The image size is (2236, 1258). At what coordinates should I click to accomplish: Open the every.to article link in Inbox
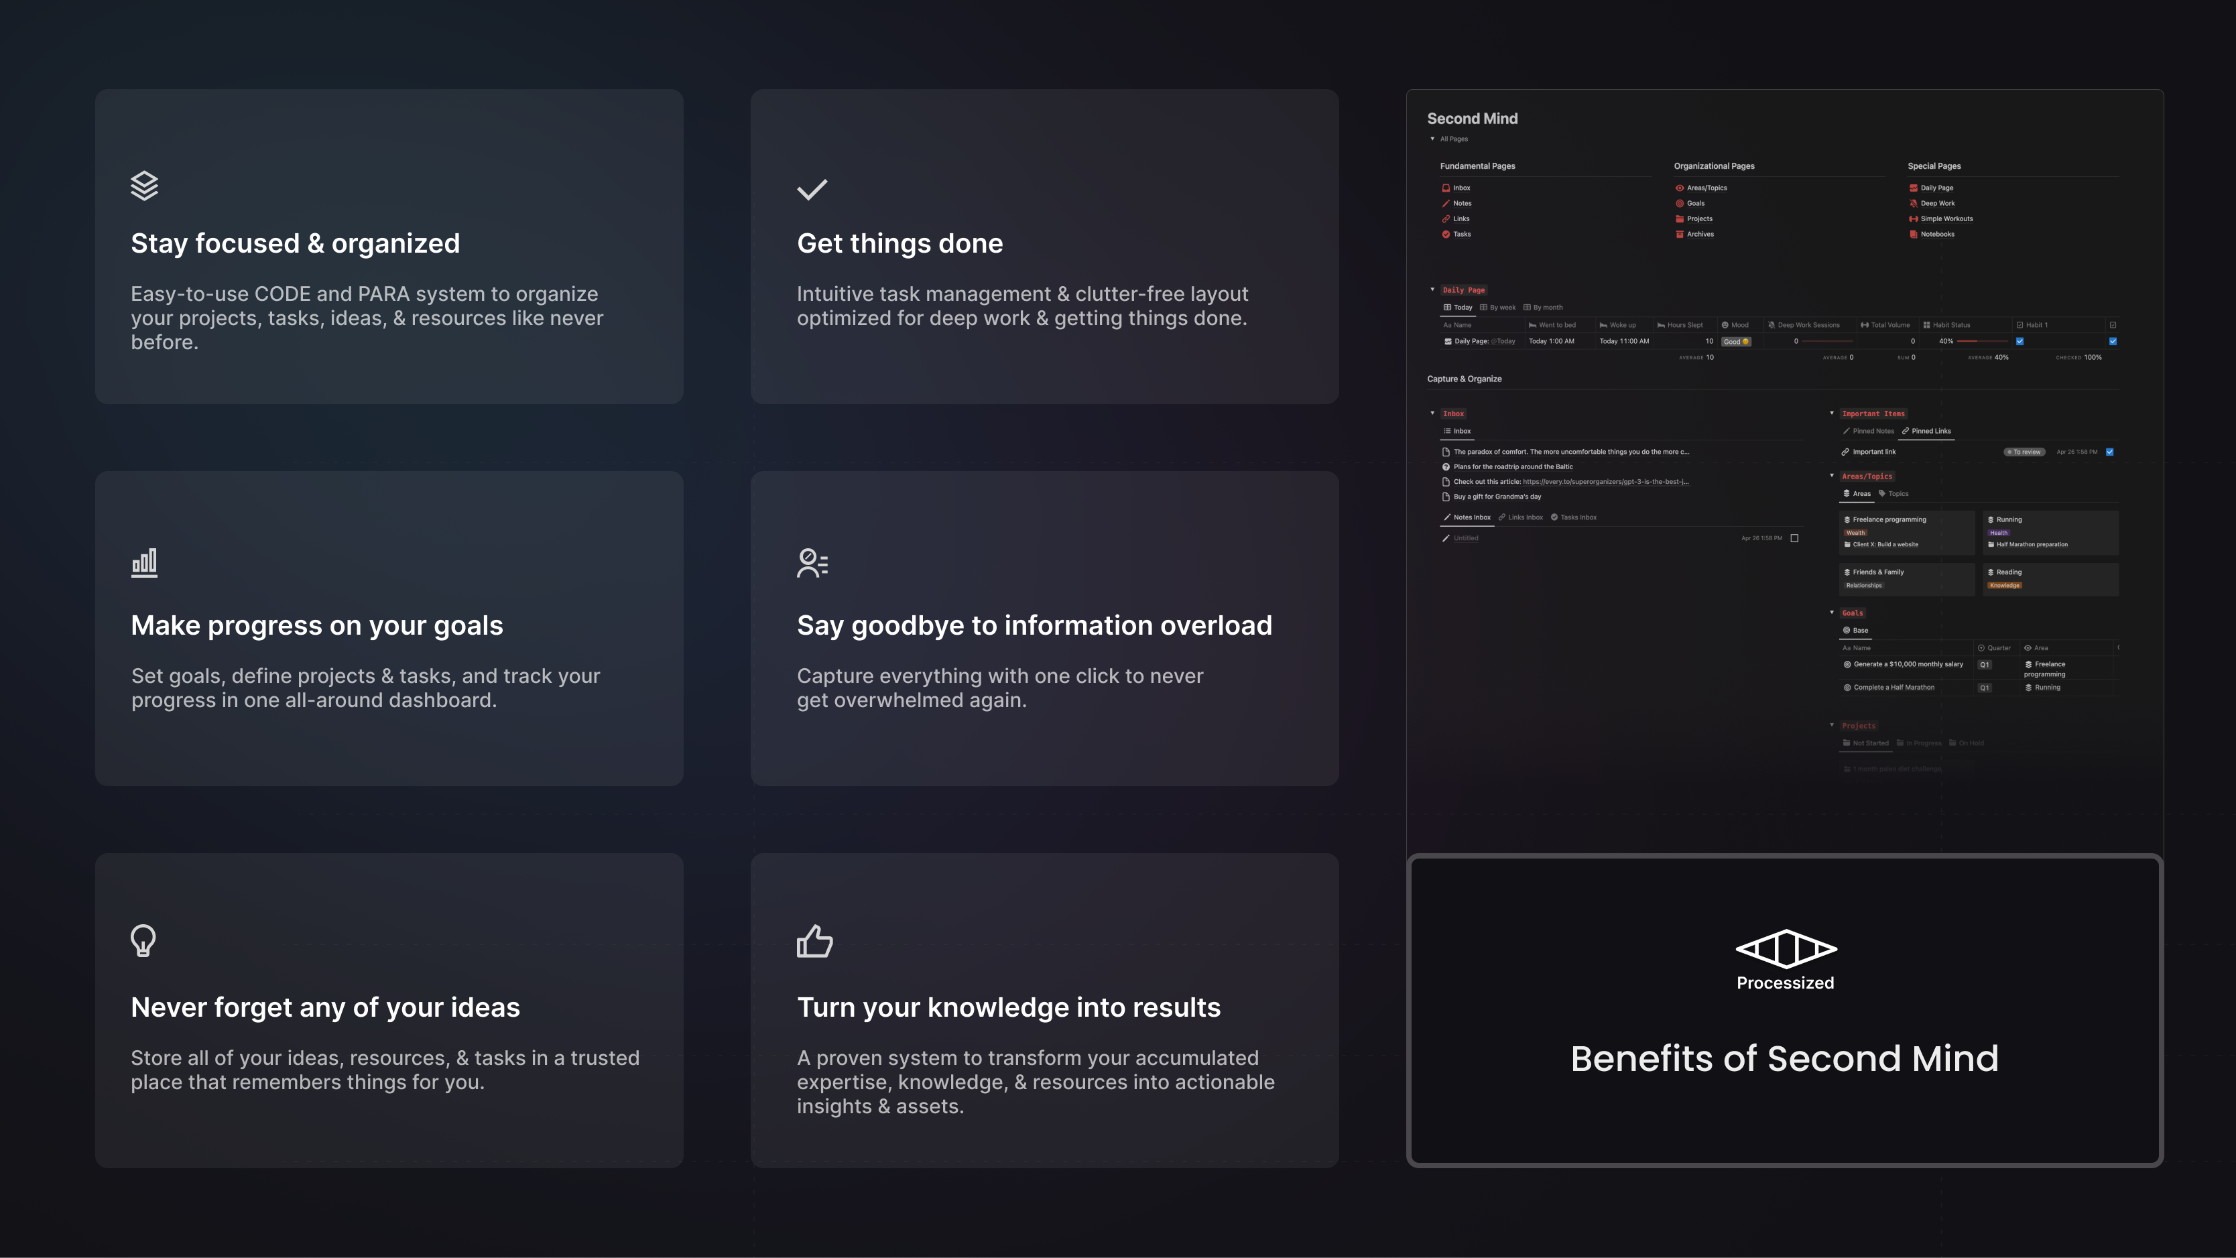point(1606,482)
